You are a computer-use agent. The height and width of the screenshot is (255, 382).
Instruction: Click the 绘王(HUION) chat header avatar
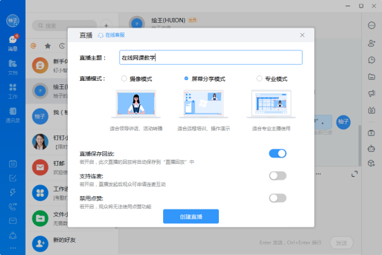pyautogui.click(x=137, y=23)
